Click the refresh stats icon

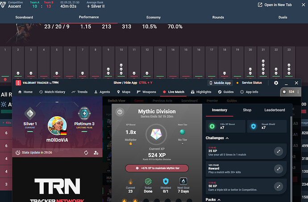point(86,153)
